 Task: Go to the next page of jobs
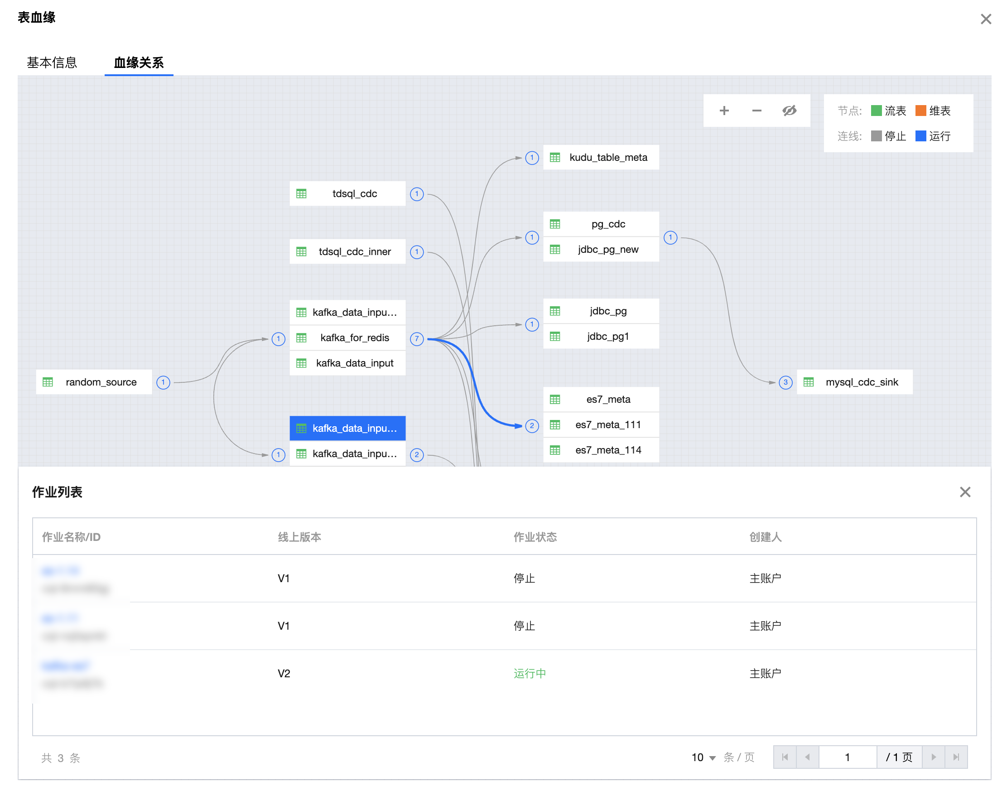click(933, 757)
